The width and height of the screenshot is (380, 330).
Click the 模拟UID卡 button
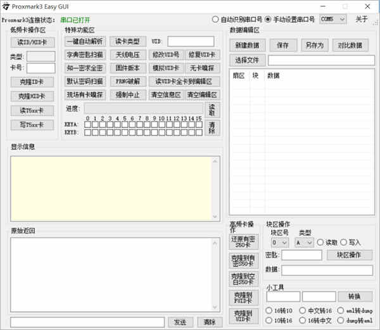(x=167, y=68)
